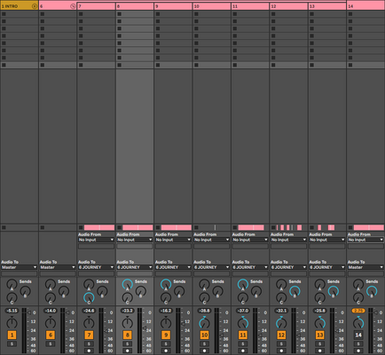Click Send A knob on track 11

click(x=243, y=284)
